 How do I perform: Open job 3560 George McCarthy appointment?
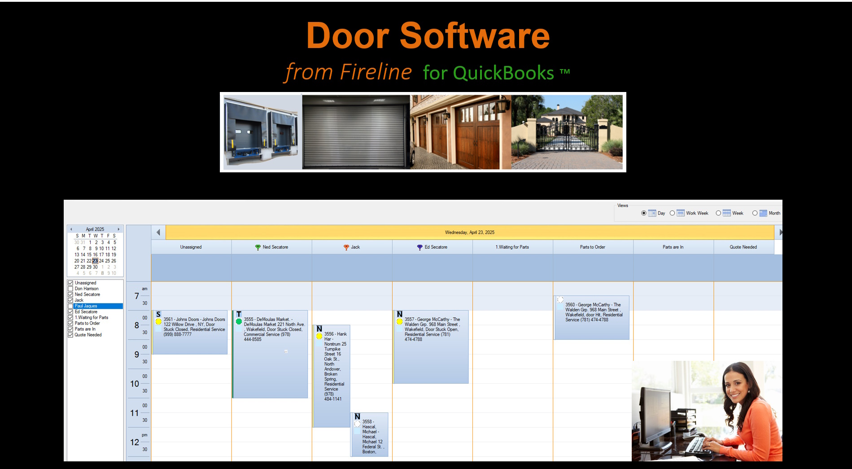pyautogui.click(x=592, y=317)
